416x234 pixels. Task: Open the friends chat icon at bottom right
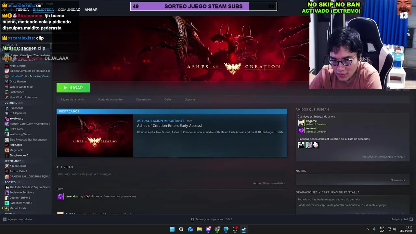(x=411, y=219)
